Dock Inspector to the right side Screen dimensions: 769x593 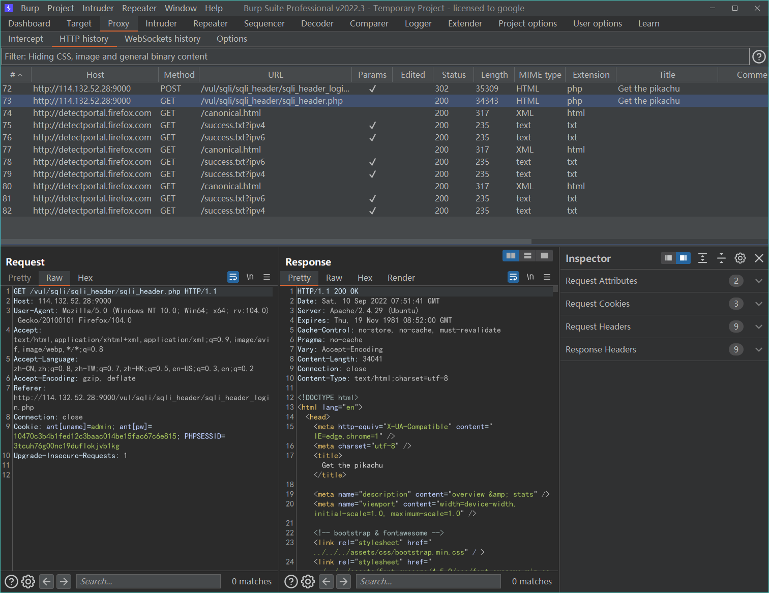pos(683,258)
